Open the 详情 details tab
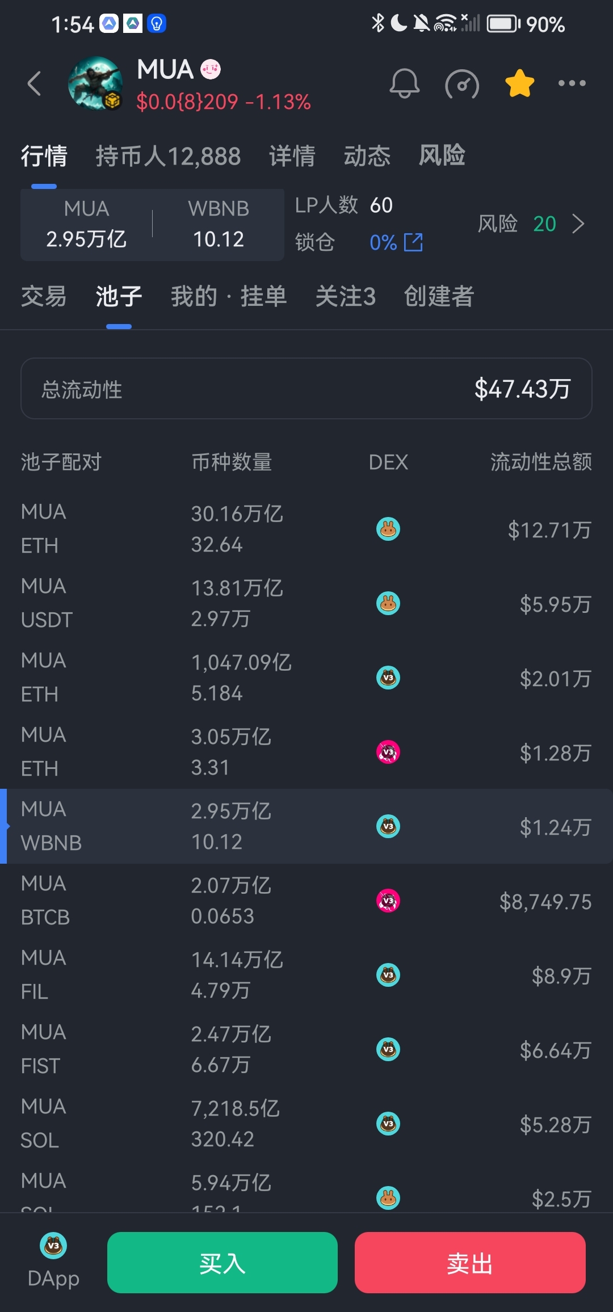613x1312 pixels. 292,156
